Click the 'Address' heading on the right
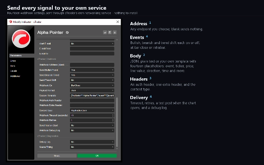Viewport: 264px width, 165px height. [x=139, y=24]
